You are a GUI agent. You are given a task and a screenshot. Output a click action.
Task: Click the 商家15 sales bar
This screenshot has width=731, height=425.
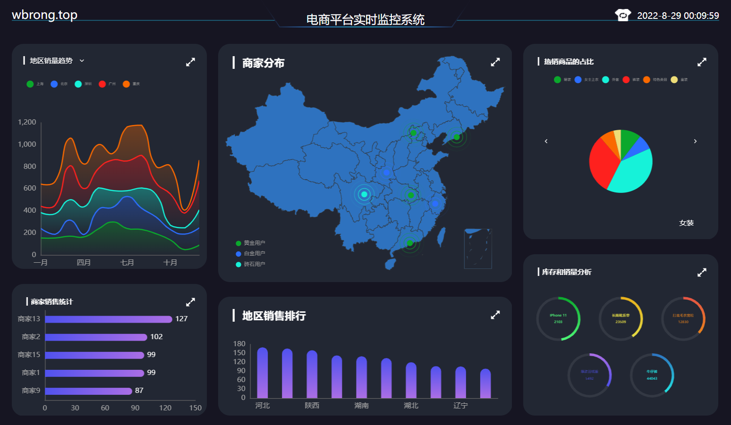pyautogui.click(x=94, y=355)
